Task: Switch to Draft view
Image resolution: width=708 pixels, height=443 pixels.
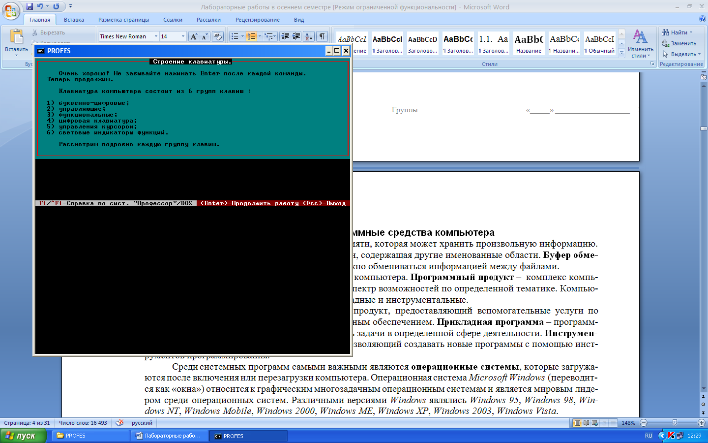Action: point(613,423)
